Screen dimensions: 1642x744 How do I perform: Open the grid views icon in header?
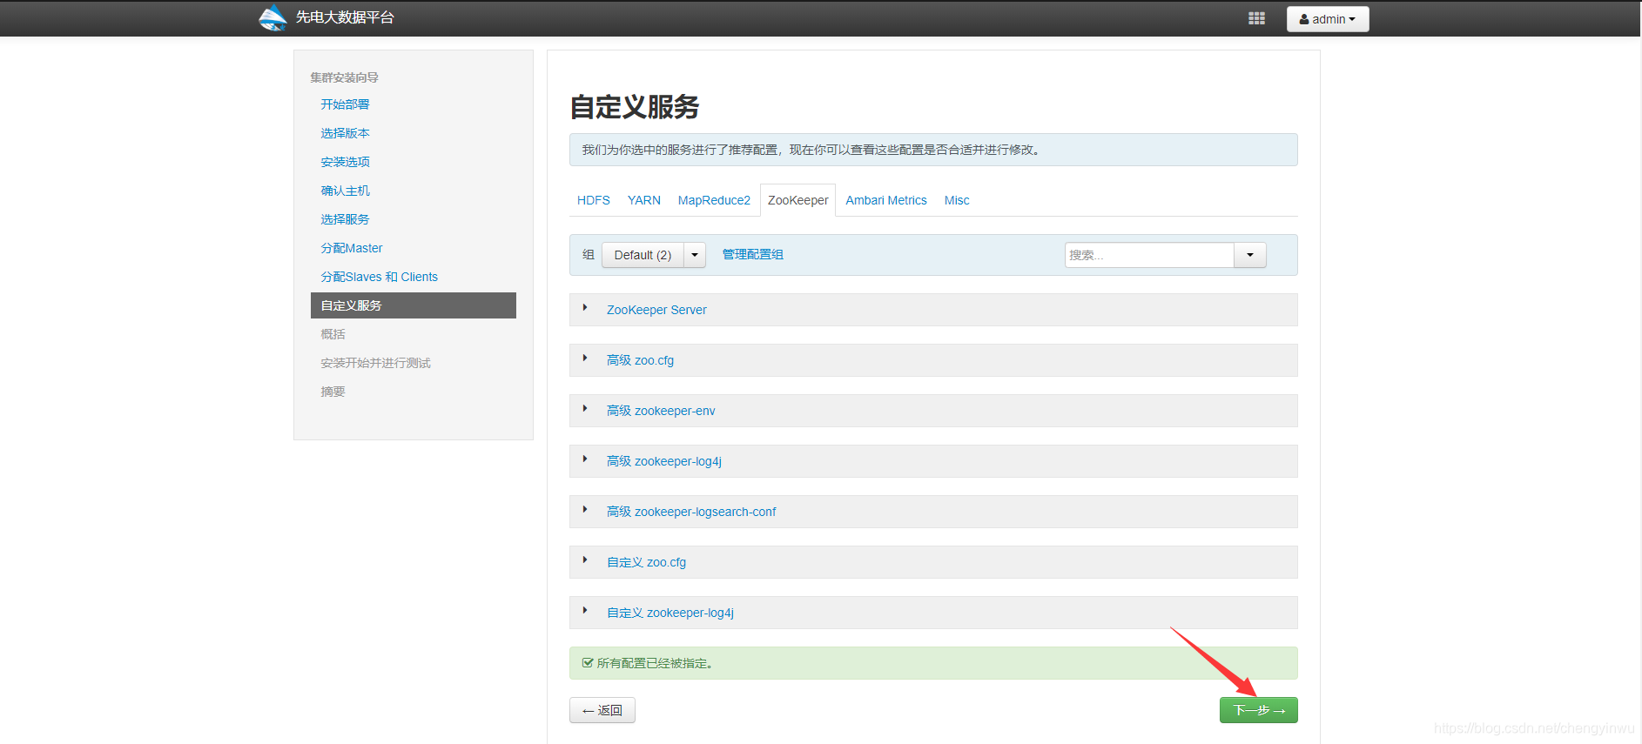tap(1256, 18)
